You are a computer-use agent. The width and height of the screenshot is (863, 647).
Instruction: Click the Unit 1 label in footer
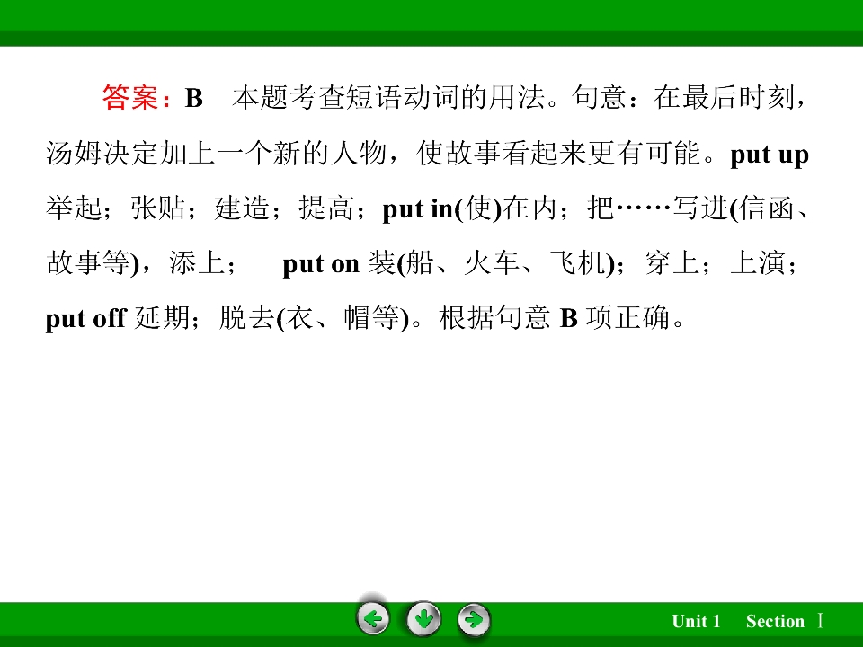(x=696, y=621)
